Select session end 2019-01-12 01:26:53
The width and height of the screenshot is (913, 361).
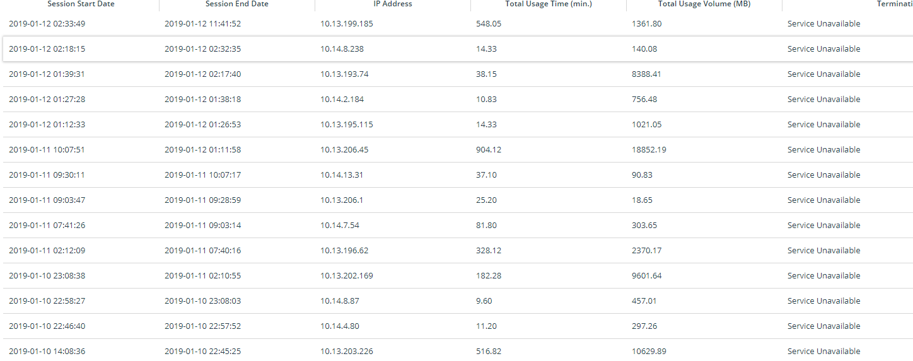click(x=202, y=125)
